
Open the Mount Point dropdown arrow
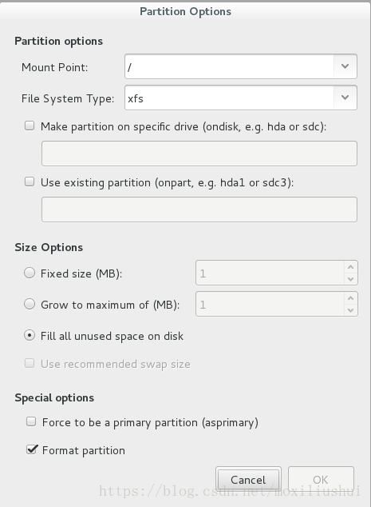pos(345,66)
